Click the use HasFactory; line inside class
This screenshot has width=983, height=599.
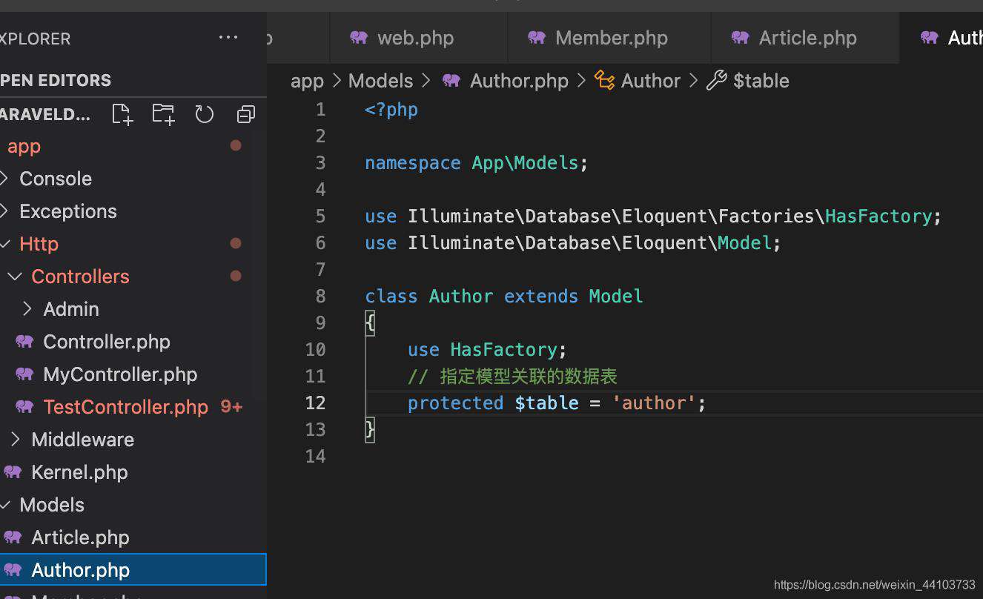coord(487,349)
